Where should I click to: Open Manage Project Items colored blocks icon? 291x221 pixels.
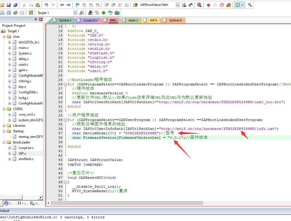[x=90, y=13]
